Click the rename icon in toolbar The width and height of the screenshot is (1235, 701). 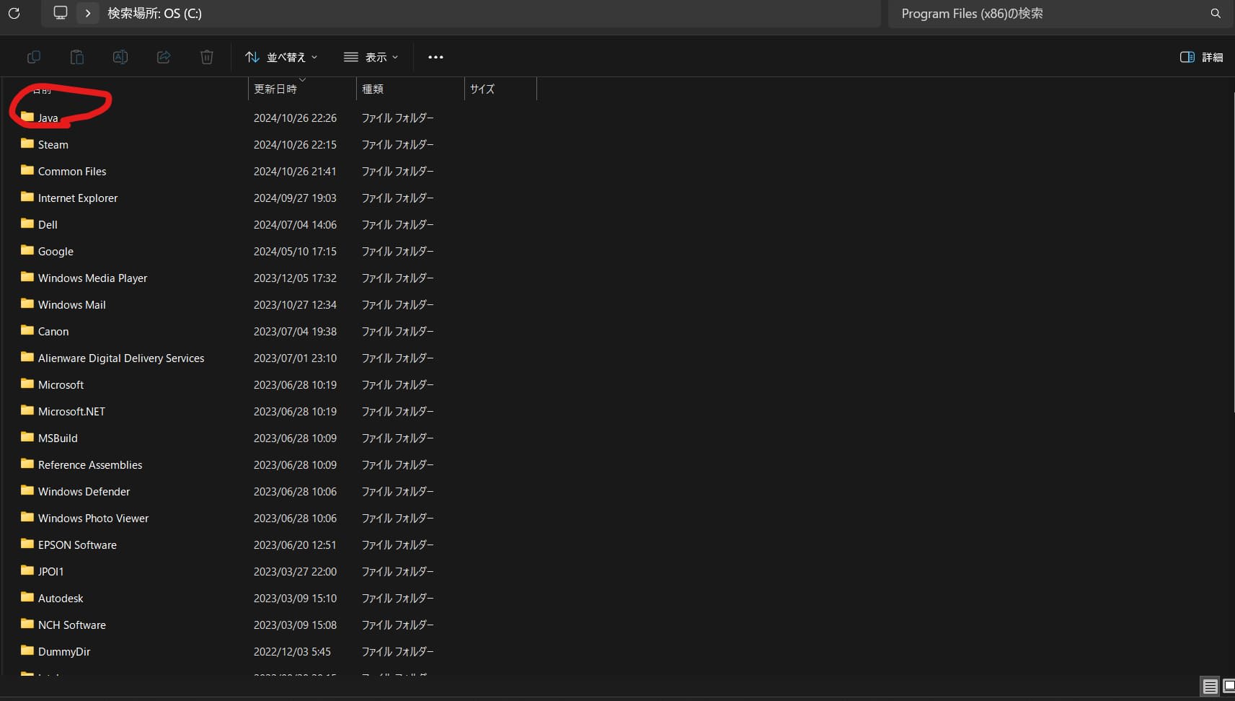point(120,57)
